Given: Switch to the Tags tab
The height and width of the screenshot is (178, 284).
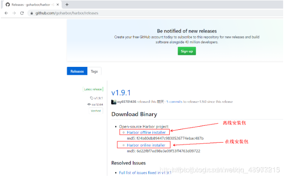Looking at the screenshot, I should 94,71.
